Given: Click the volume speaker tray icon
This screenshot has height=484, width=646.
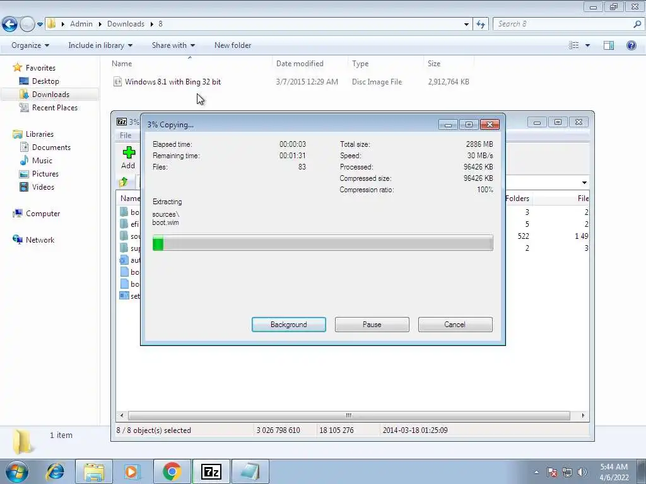Looking at the screenshot, I should point(582,472).
